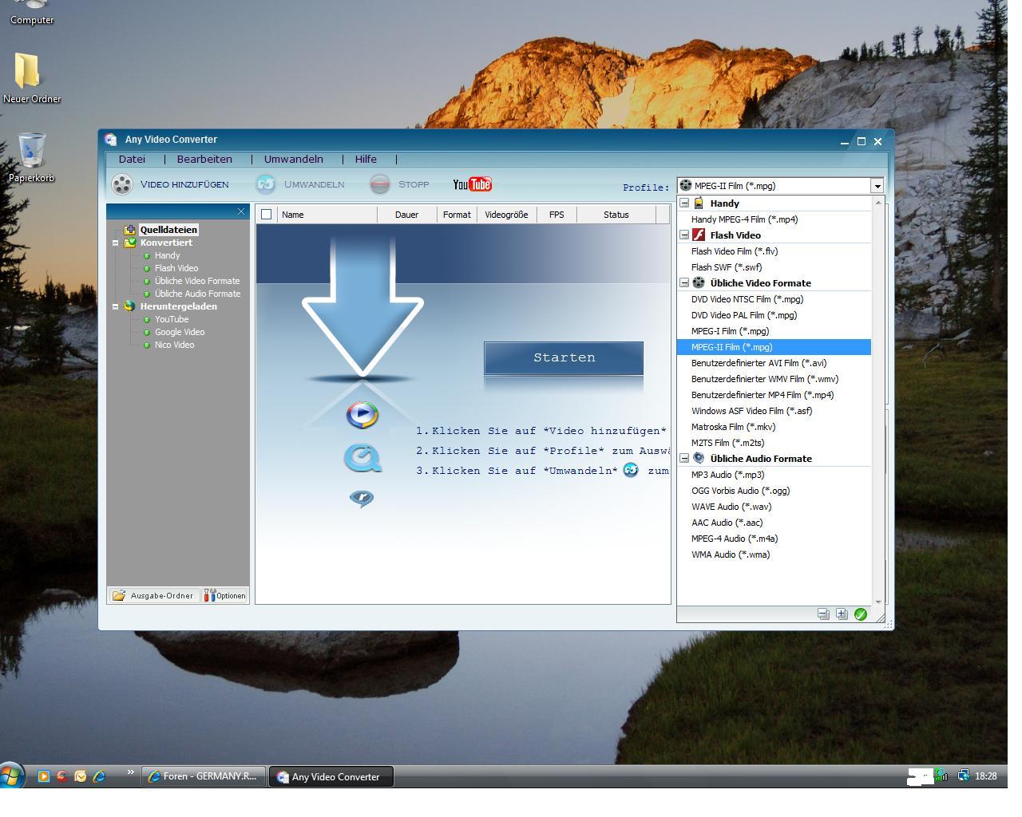Click the RealPlayer icon below QuickTime
This screenshot has width=1022, height=817.
point(362,499)
